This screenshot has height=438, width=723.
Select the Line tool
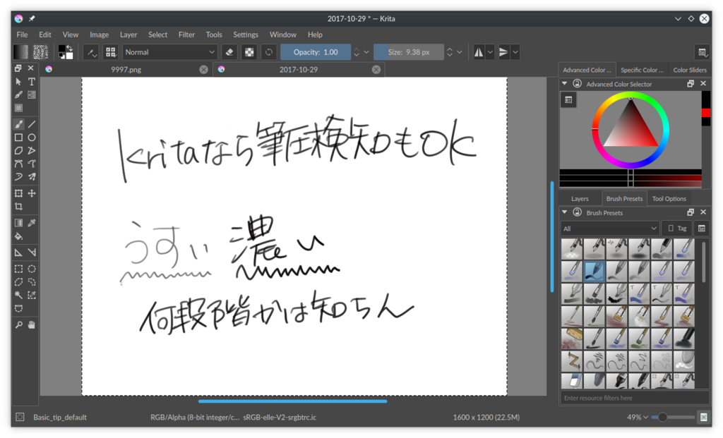click(x=31, y=124)
